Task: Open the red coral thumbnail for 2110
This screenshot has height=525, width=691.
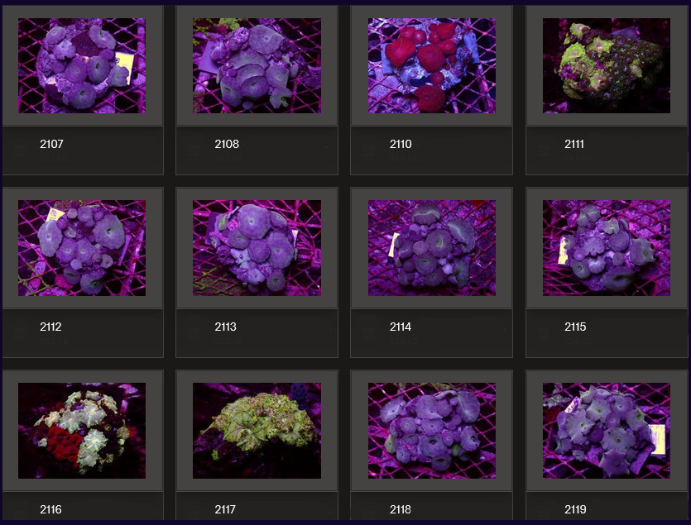Action: click(x=432, y=65)
